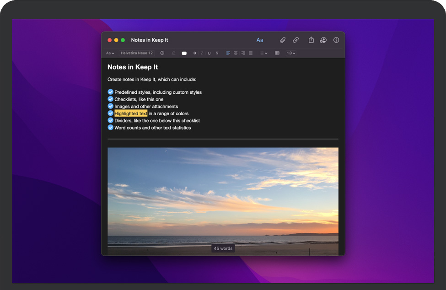Click the checklist circle-check toolbar icon

(162, 53)
